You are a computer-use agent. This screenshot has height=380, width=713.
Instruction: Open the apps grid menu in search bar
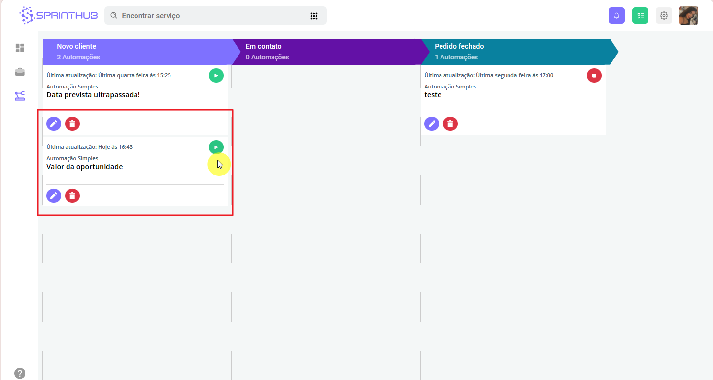tap(314, 16)
